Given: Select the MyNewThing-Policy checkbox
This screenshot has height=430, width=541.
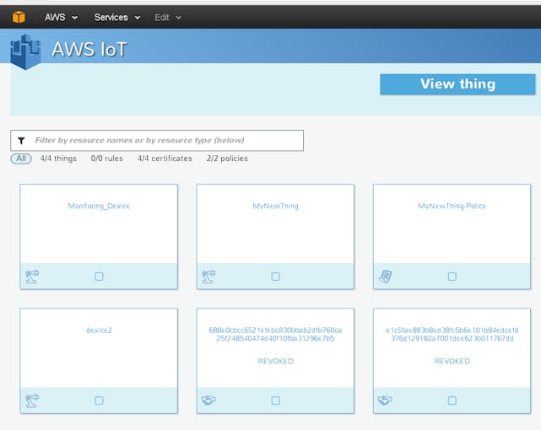Looking at the screenshot, I should 452,277.
